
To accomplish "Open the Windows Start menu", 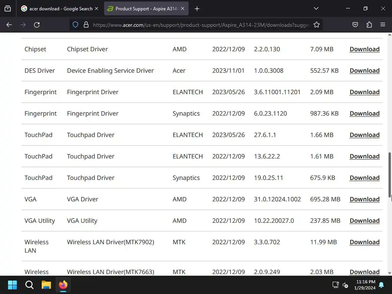I will tap(12, 285).
